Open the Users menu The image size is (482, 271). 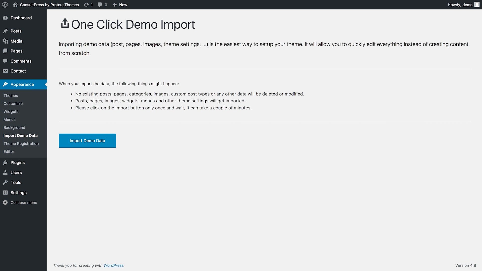[16, 173]
